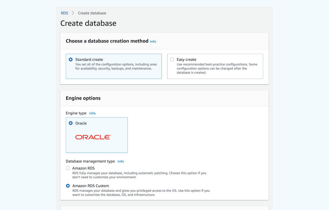The width and height of the screenshot is (329, 210).
Task: Click the Amazon RDS description text
Action: pyautogui.click(x=139, y=175)
